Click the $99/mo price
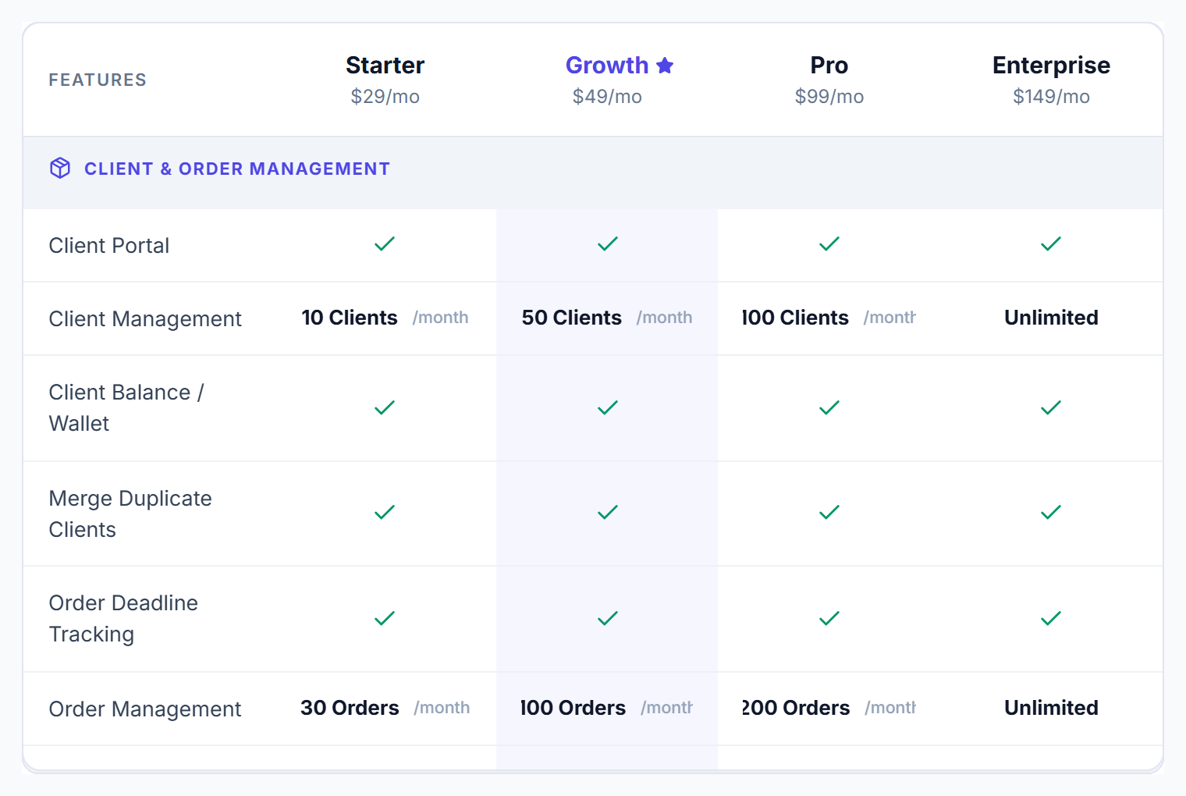 coord(829,97)
